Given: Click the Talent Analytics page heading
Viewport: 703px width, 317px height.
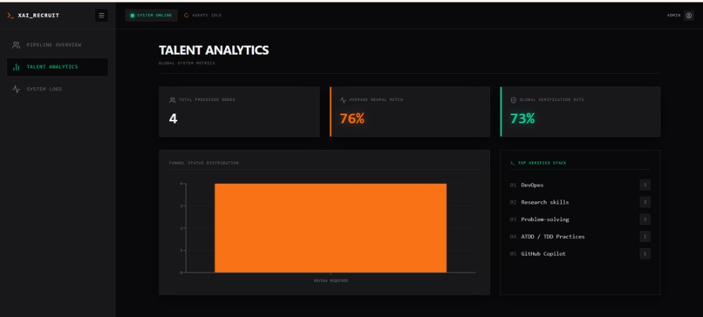Looking at the screenshot, I should pos(214,51).
